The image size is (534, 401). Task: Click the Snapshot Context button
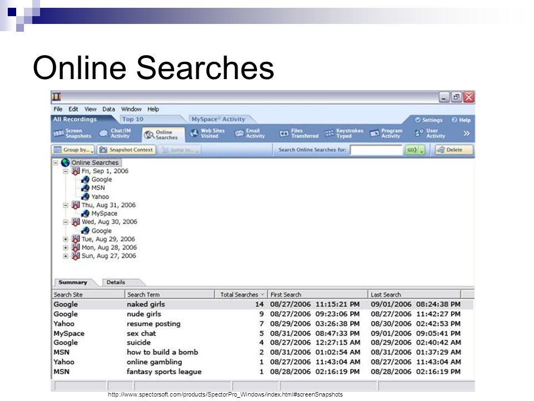[126, 150]
